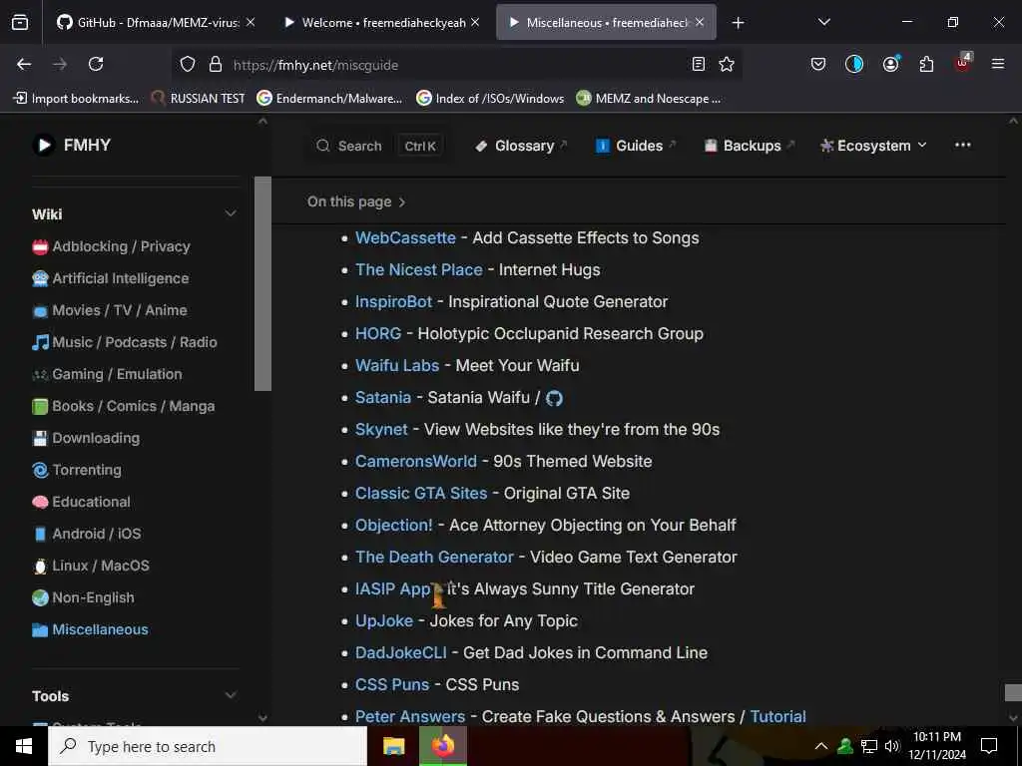Viewport: 1022px width, 766px height.
Task: Toggle reader view icon in address bar
Action: (x=698, y=64)
